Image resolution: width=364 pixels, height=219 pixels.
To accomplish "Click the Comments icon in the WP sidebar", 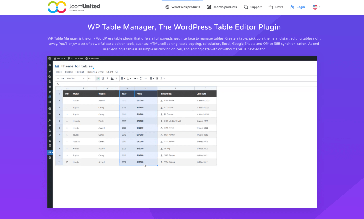I will click(x=50, y=92).
